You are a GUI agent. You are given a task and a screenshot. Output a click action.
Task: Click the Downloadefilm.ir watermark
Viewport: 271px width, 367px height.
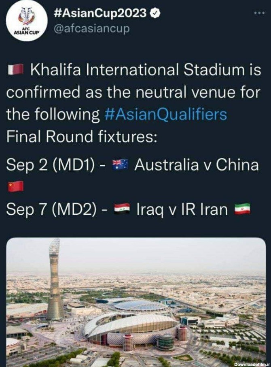[251, 363]
